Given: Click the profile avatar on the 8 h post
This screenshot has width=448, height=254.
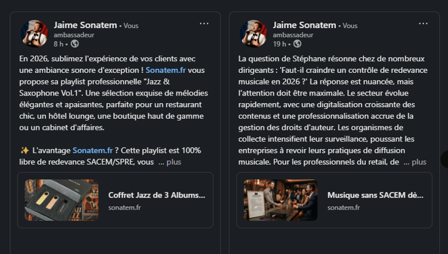Looking at the screenshot, I should [34, 33].
